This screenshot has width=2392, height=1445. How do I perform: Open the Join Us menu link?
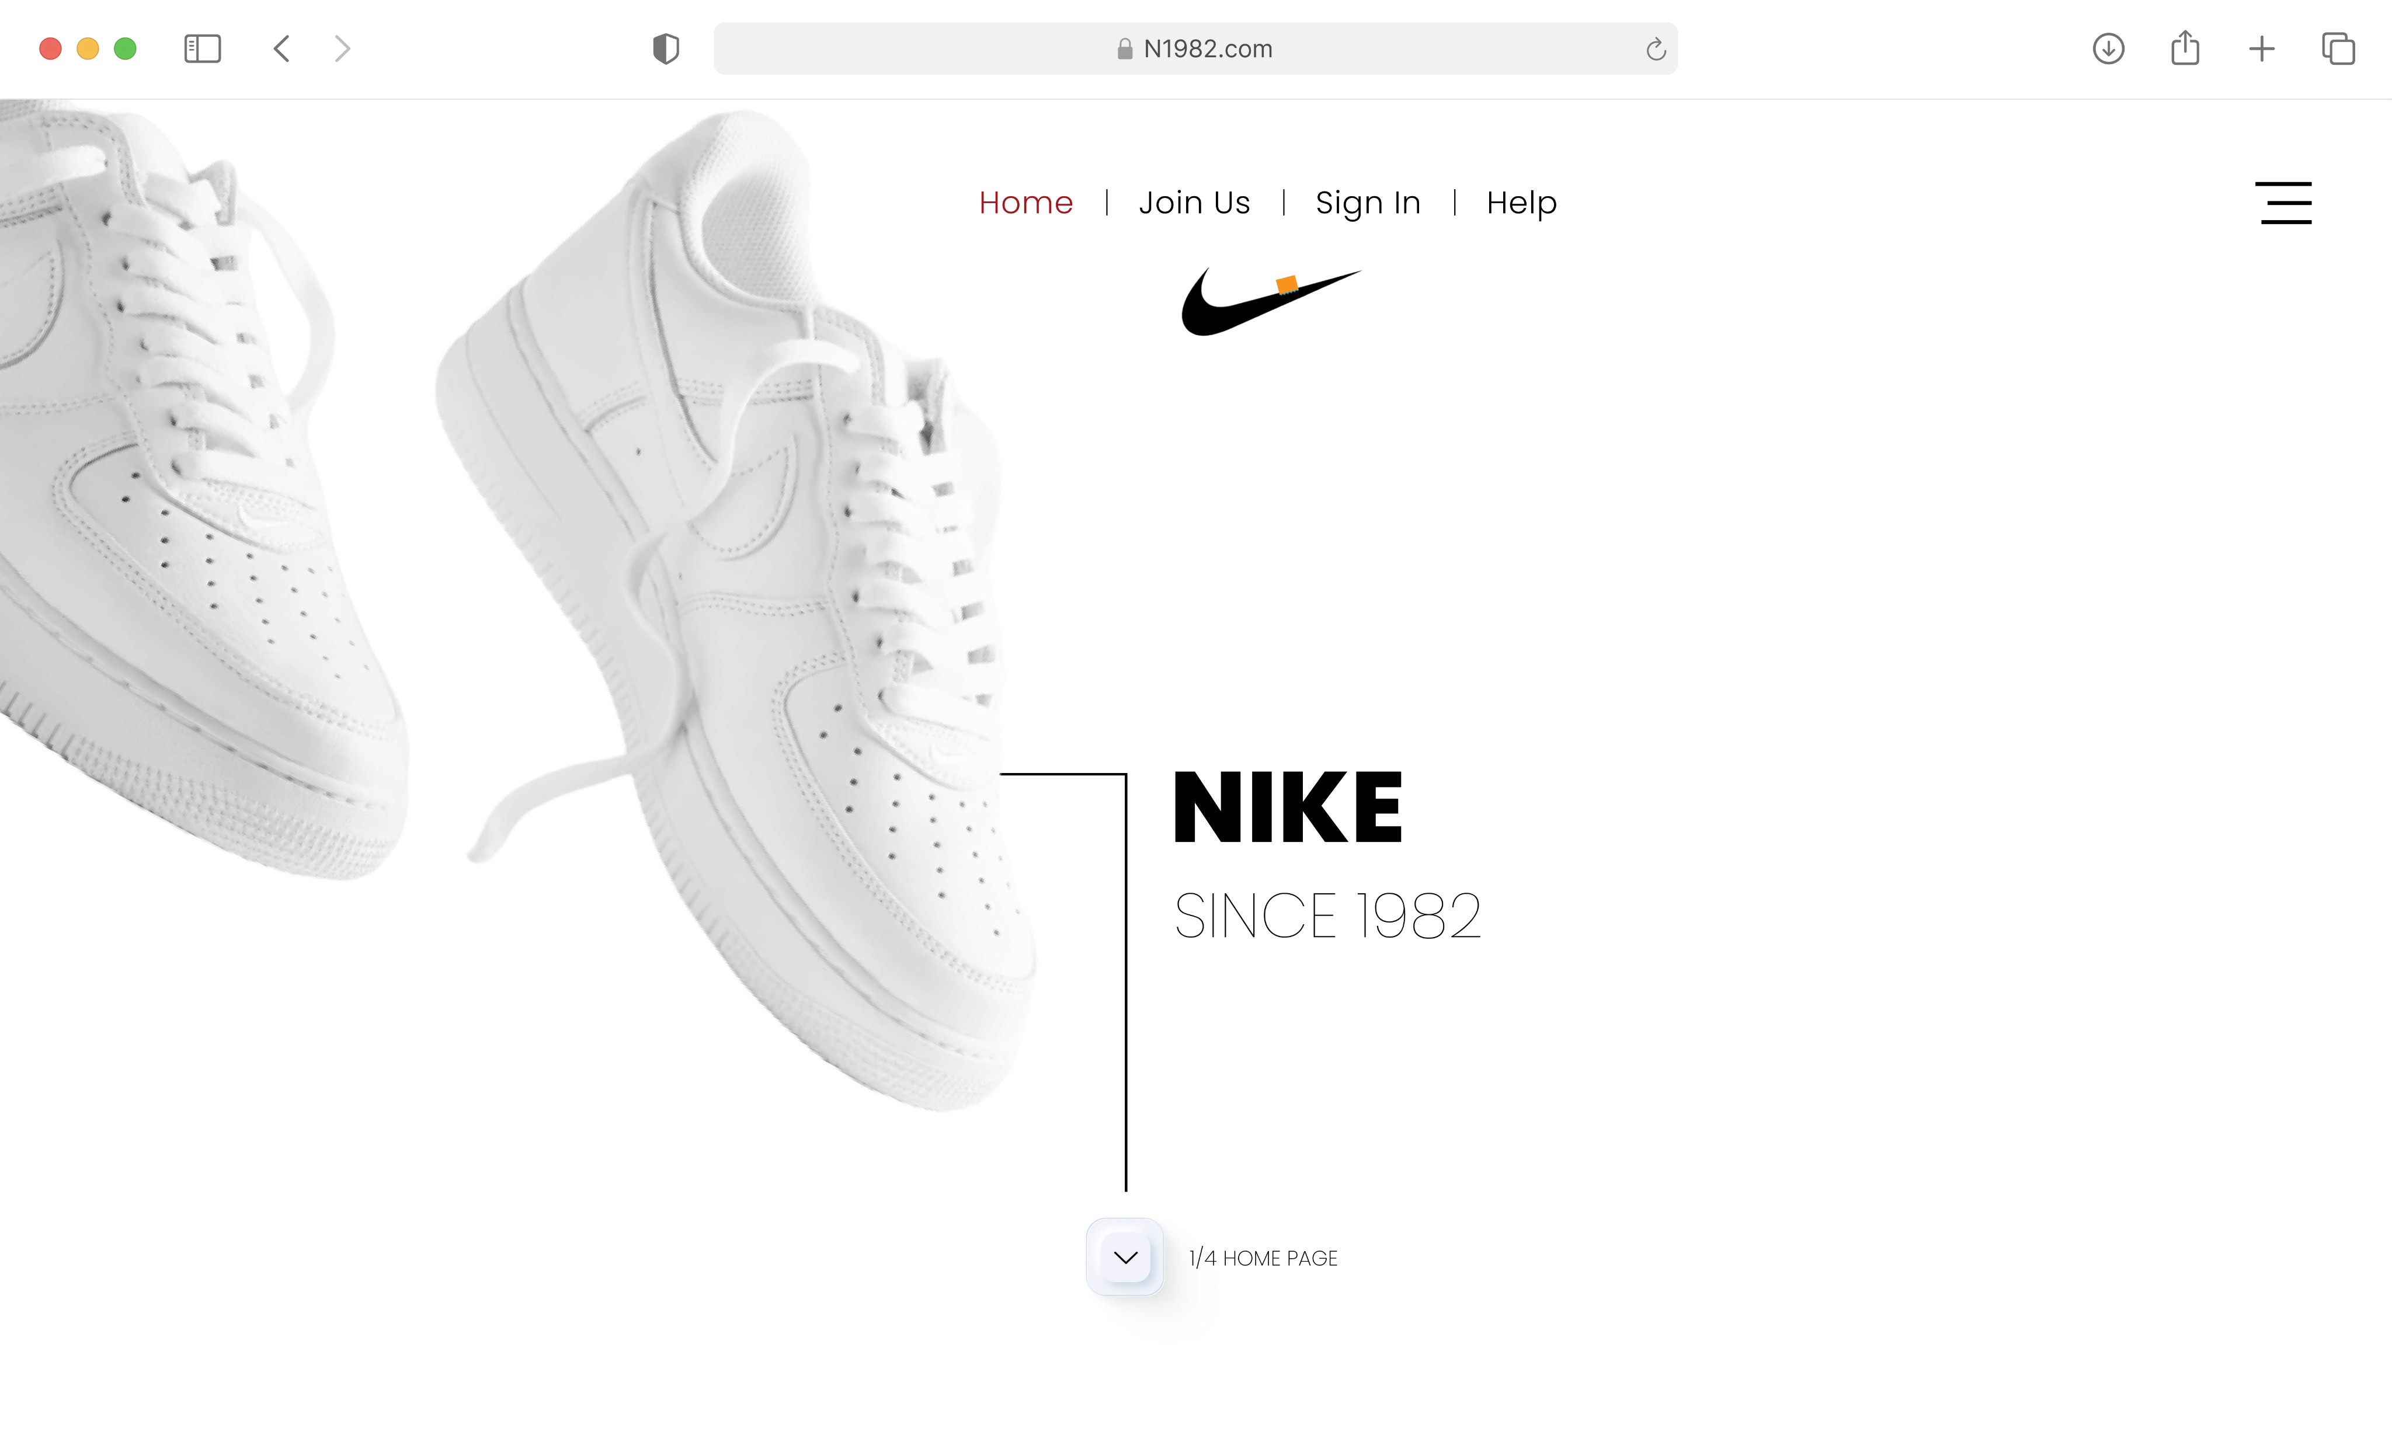point(1194,203)
